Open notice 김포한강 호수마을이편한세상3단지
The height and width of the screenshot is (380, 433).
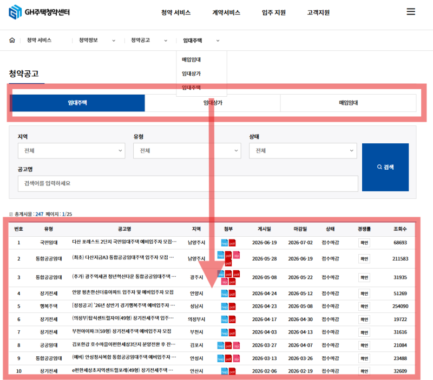123,344
